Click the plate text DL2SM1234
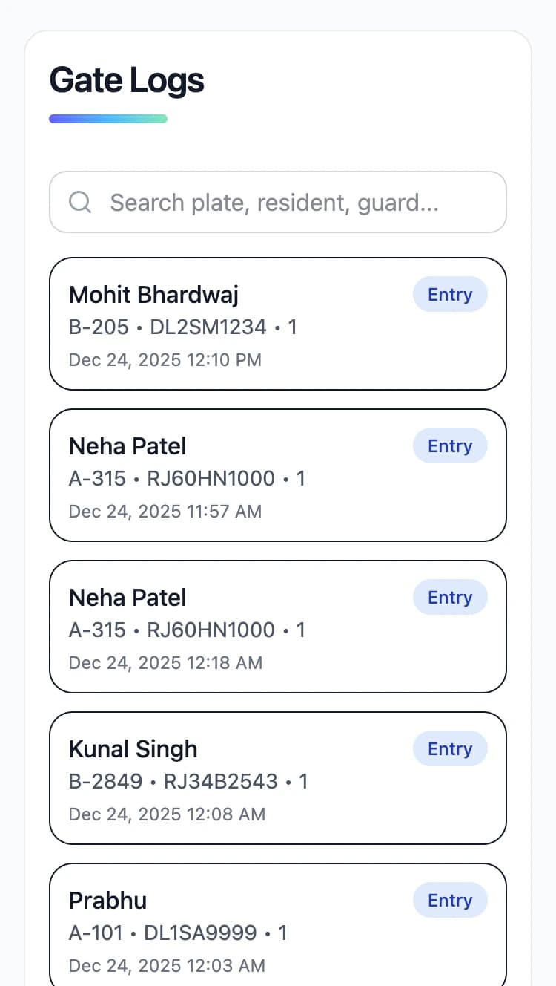Screen dimensions: 556x986 point(208,327)
